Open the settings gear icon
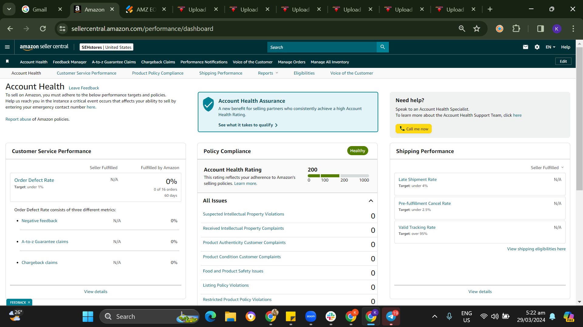 click(x=537, y=47)
